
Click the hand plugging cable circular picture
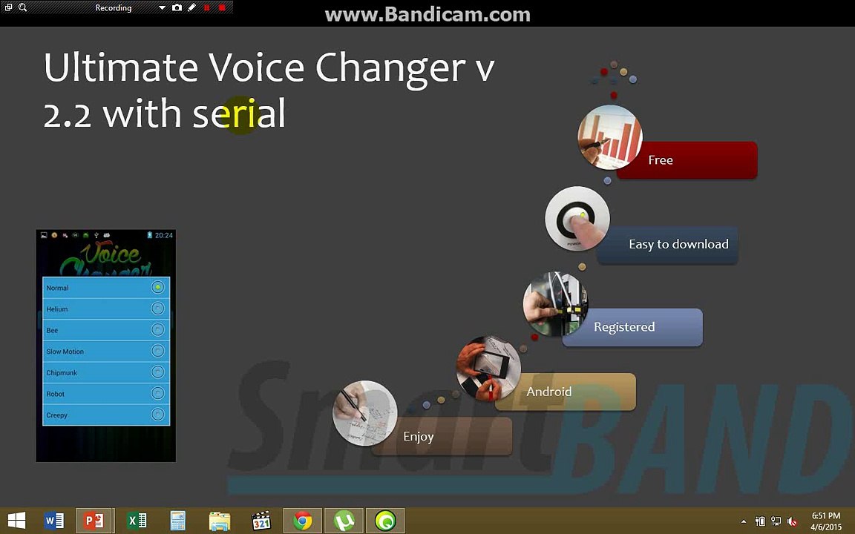pyautogui.click(x=556, y=303)
